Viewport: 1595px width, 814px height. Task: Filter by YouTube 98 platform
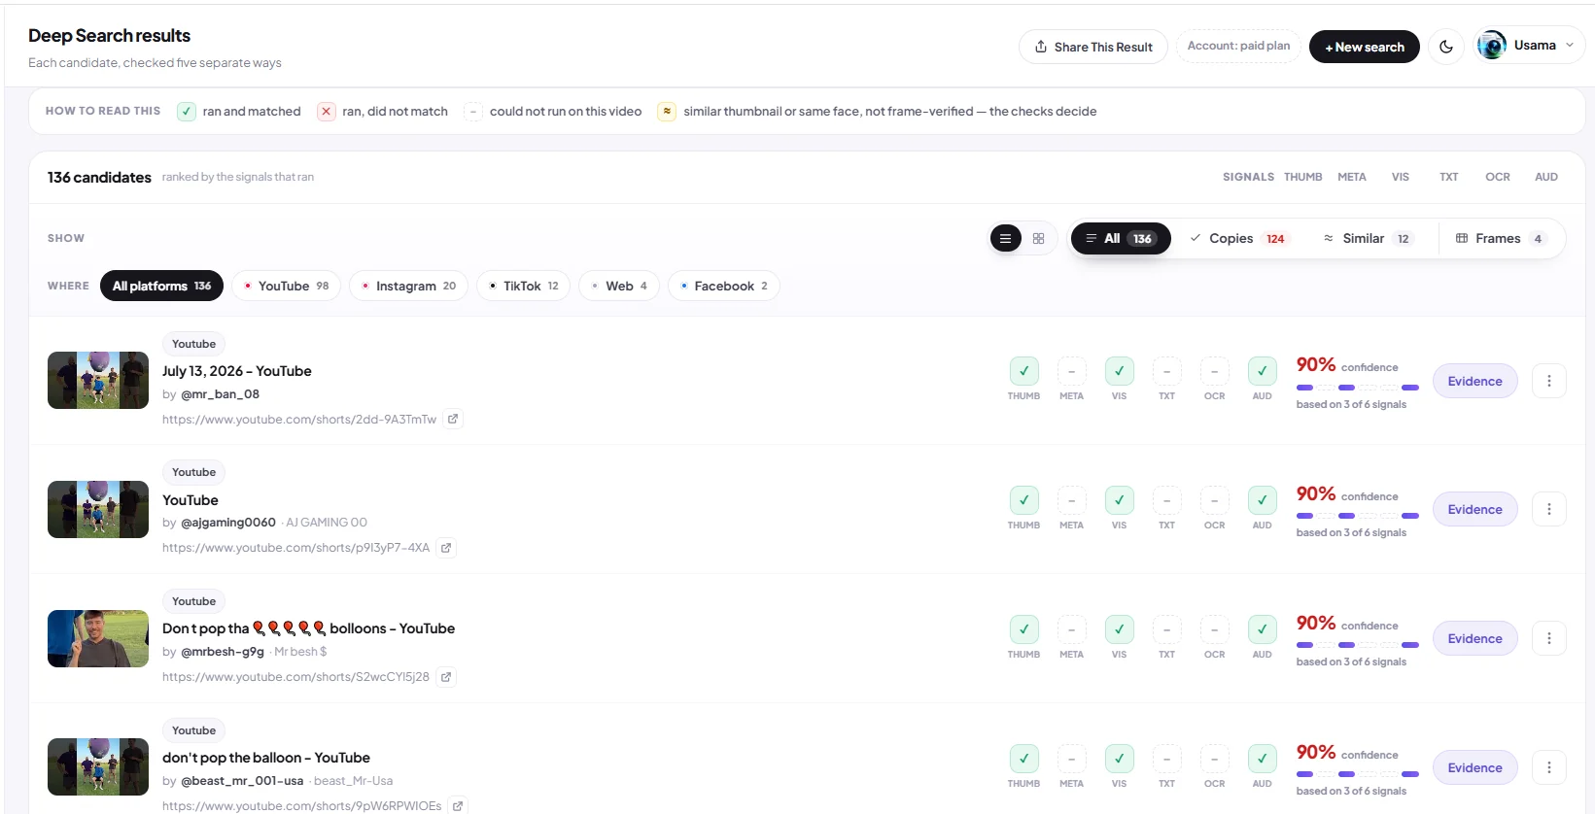point(286,286)
